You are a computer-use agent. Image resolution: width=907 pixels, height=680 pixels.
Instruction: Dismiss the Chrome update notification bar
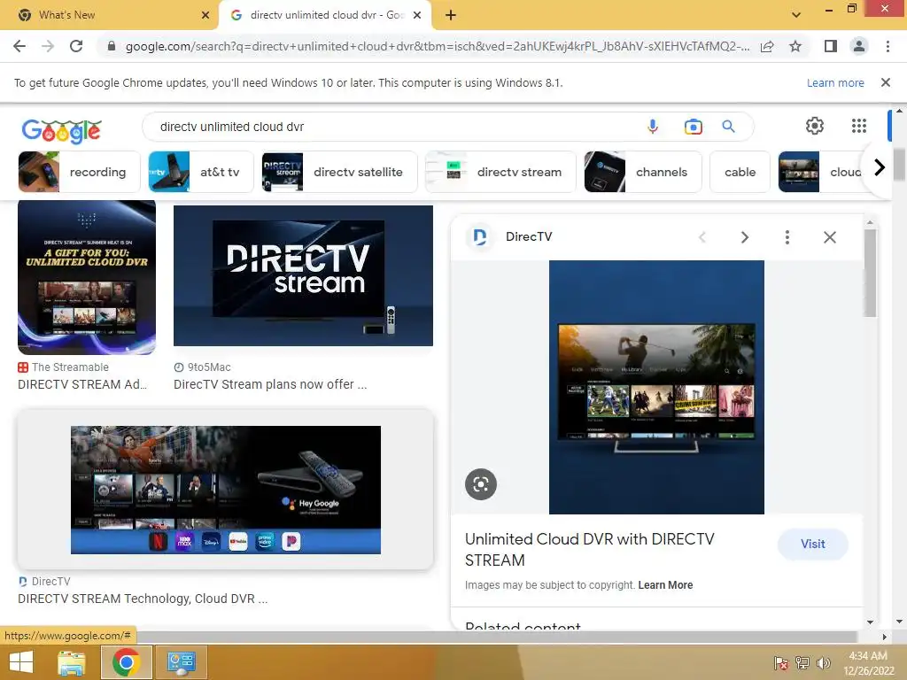coord(886,82)
